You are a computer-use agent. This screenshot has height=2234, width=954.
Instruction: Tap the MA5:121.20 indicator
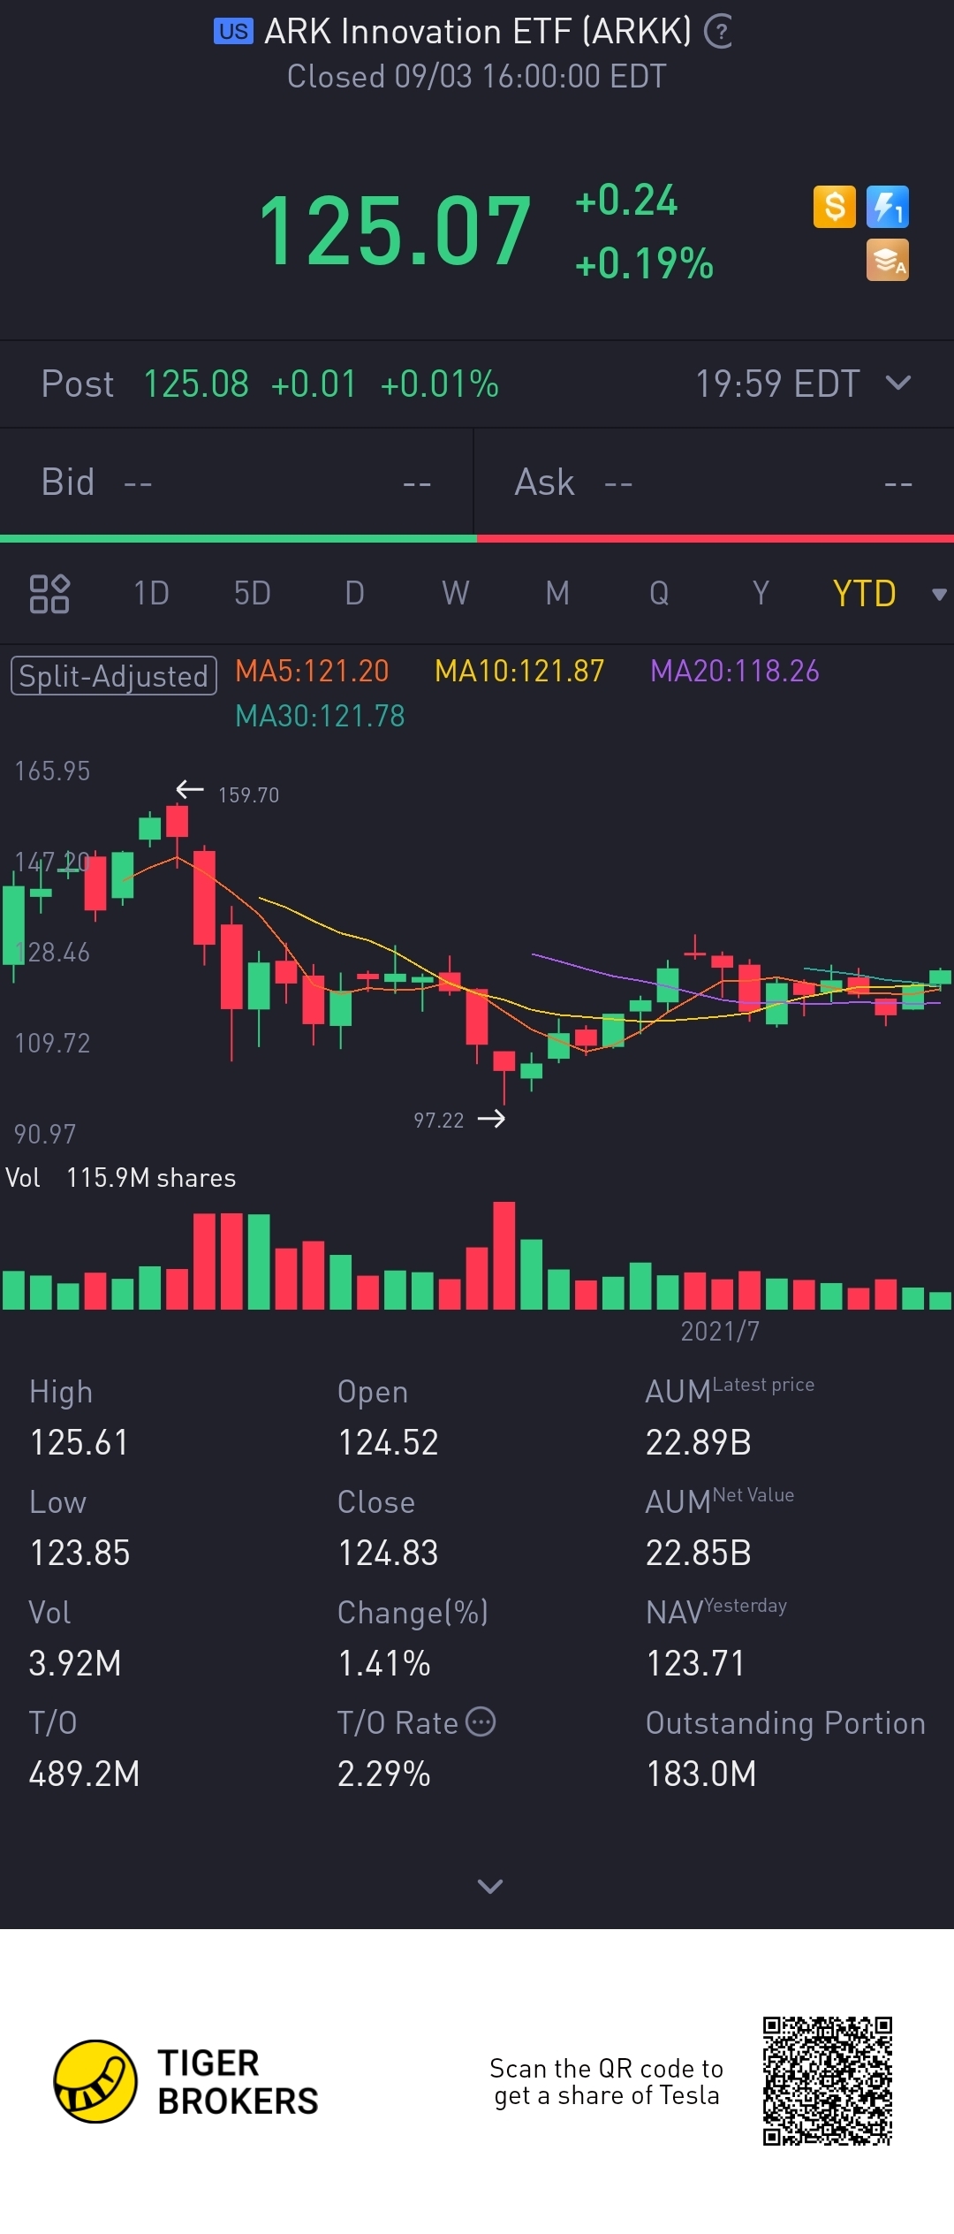(312, 672)
